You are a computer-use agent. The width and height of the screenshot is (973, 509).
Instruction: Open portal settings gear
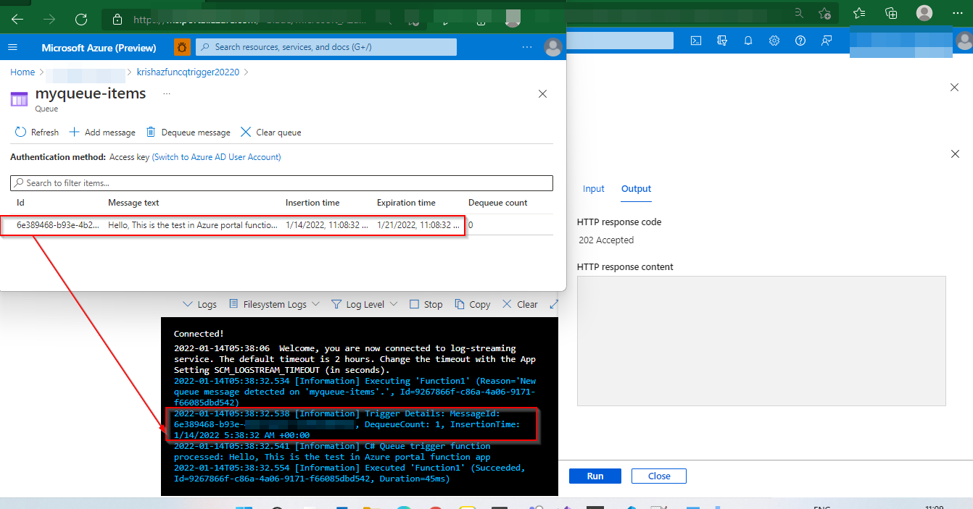point(774,41)
